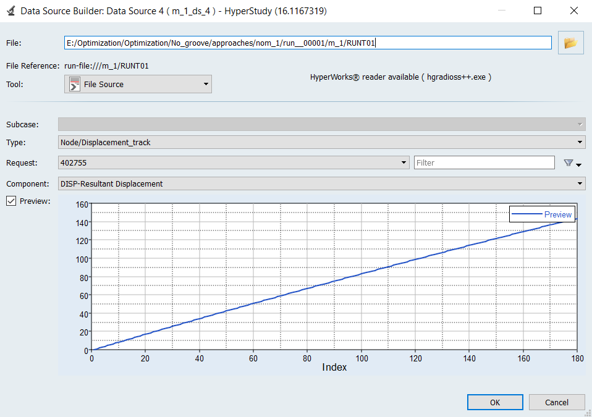This screenshot has height=417, width=592.
Task: Click the 160 label on the vertical axis
Action: [82, 204]
